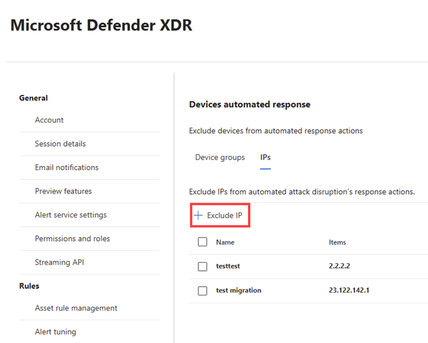Screen dimensions: 428x343
Task: Click the plus icon beside Exclude IP
Action: tap(198, 215)
